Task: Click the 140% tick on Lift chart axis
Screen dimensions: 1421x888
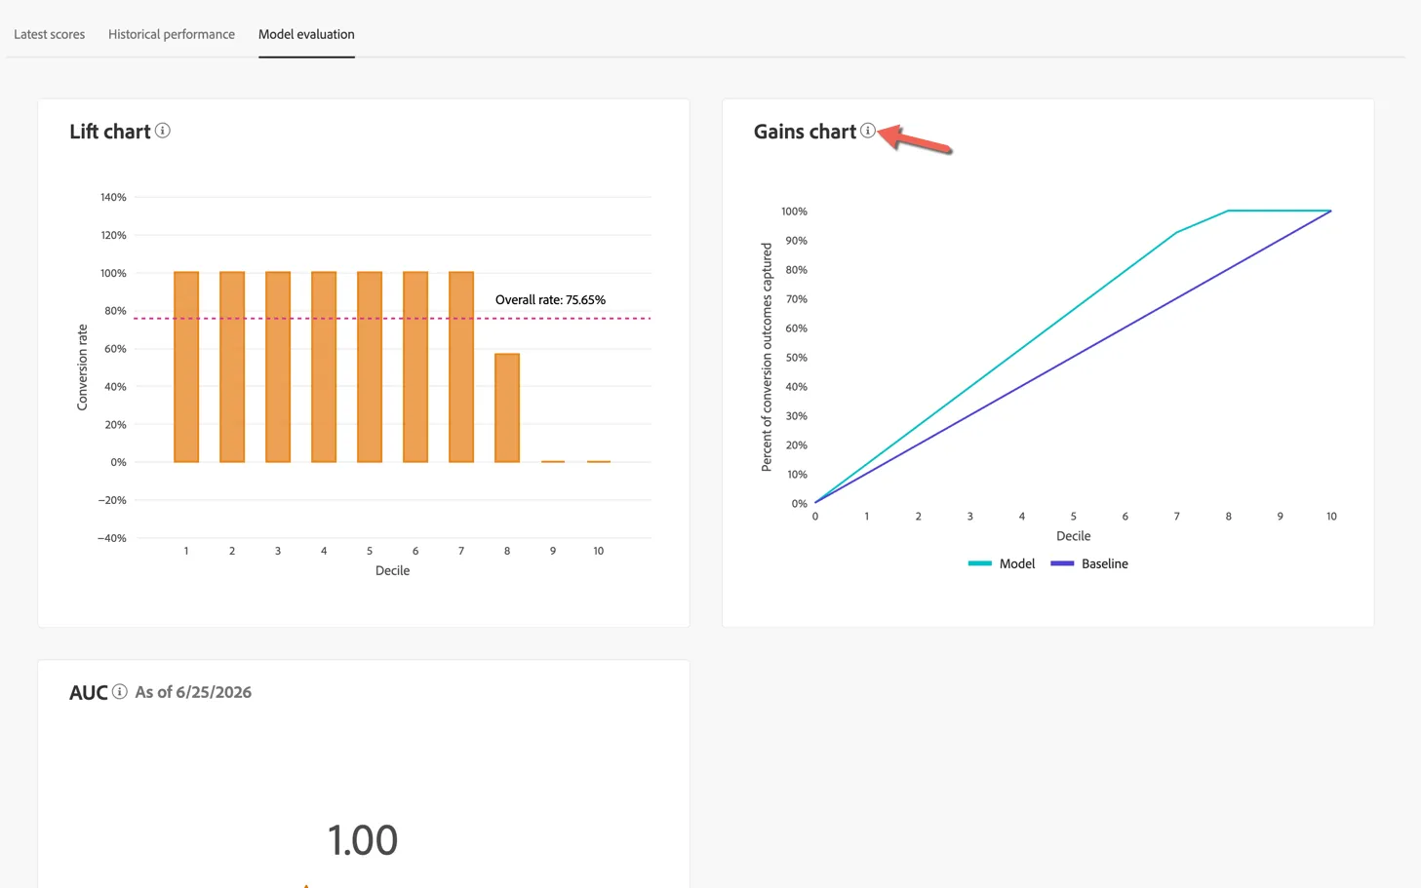Action: (x=113, y=197)
